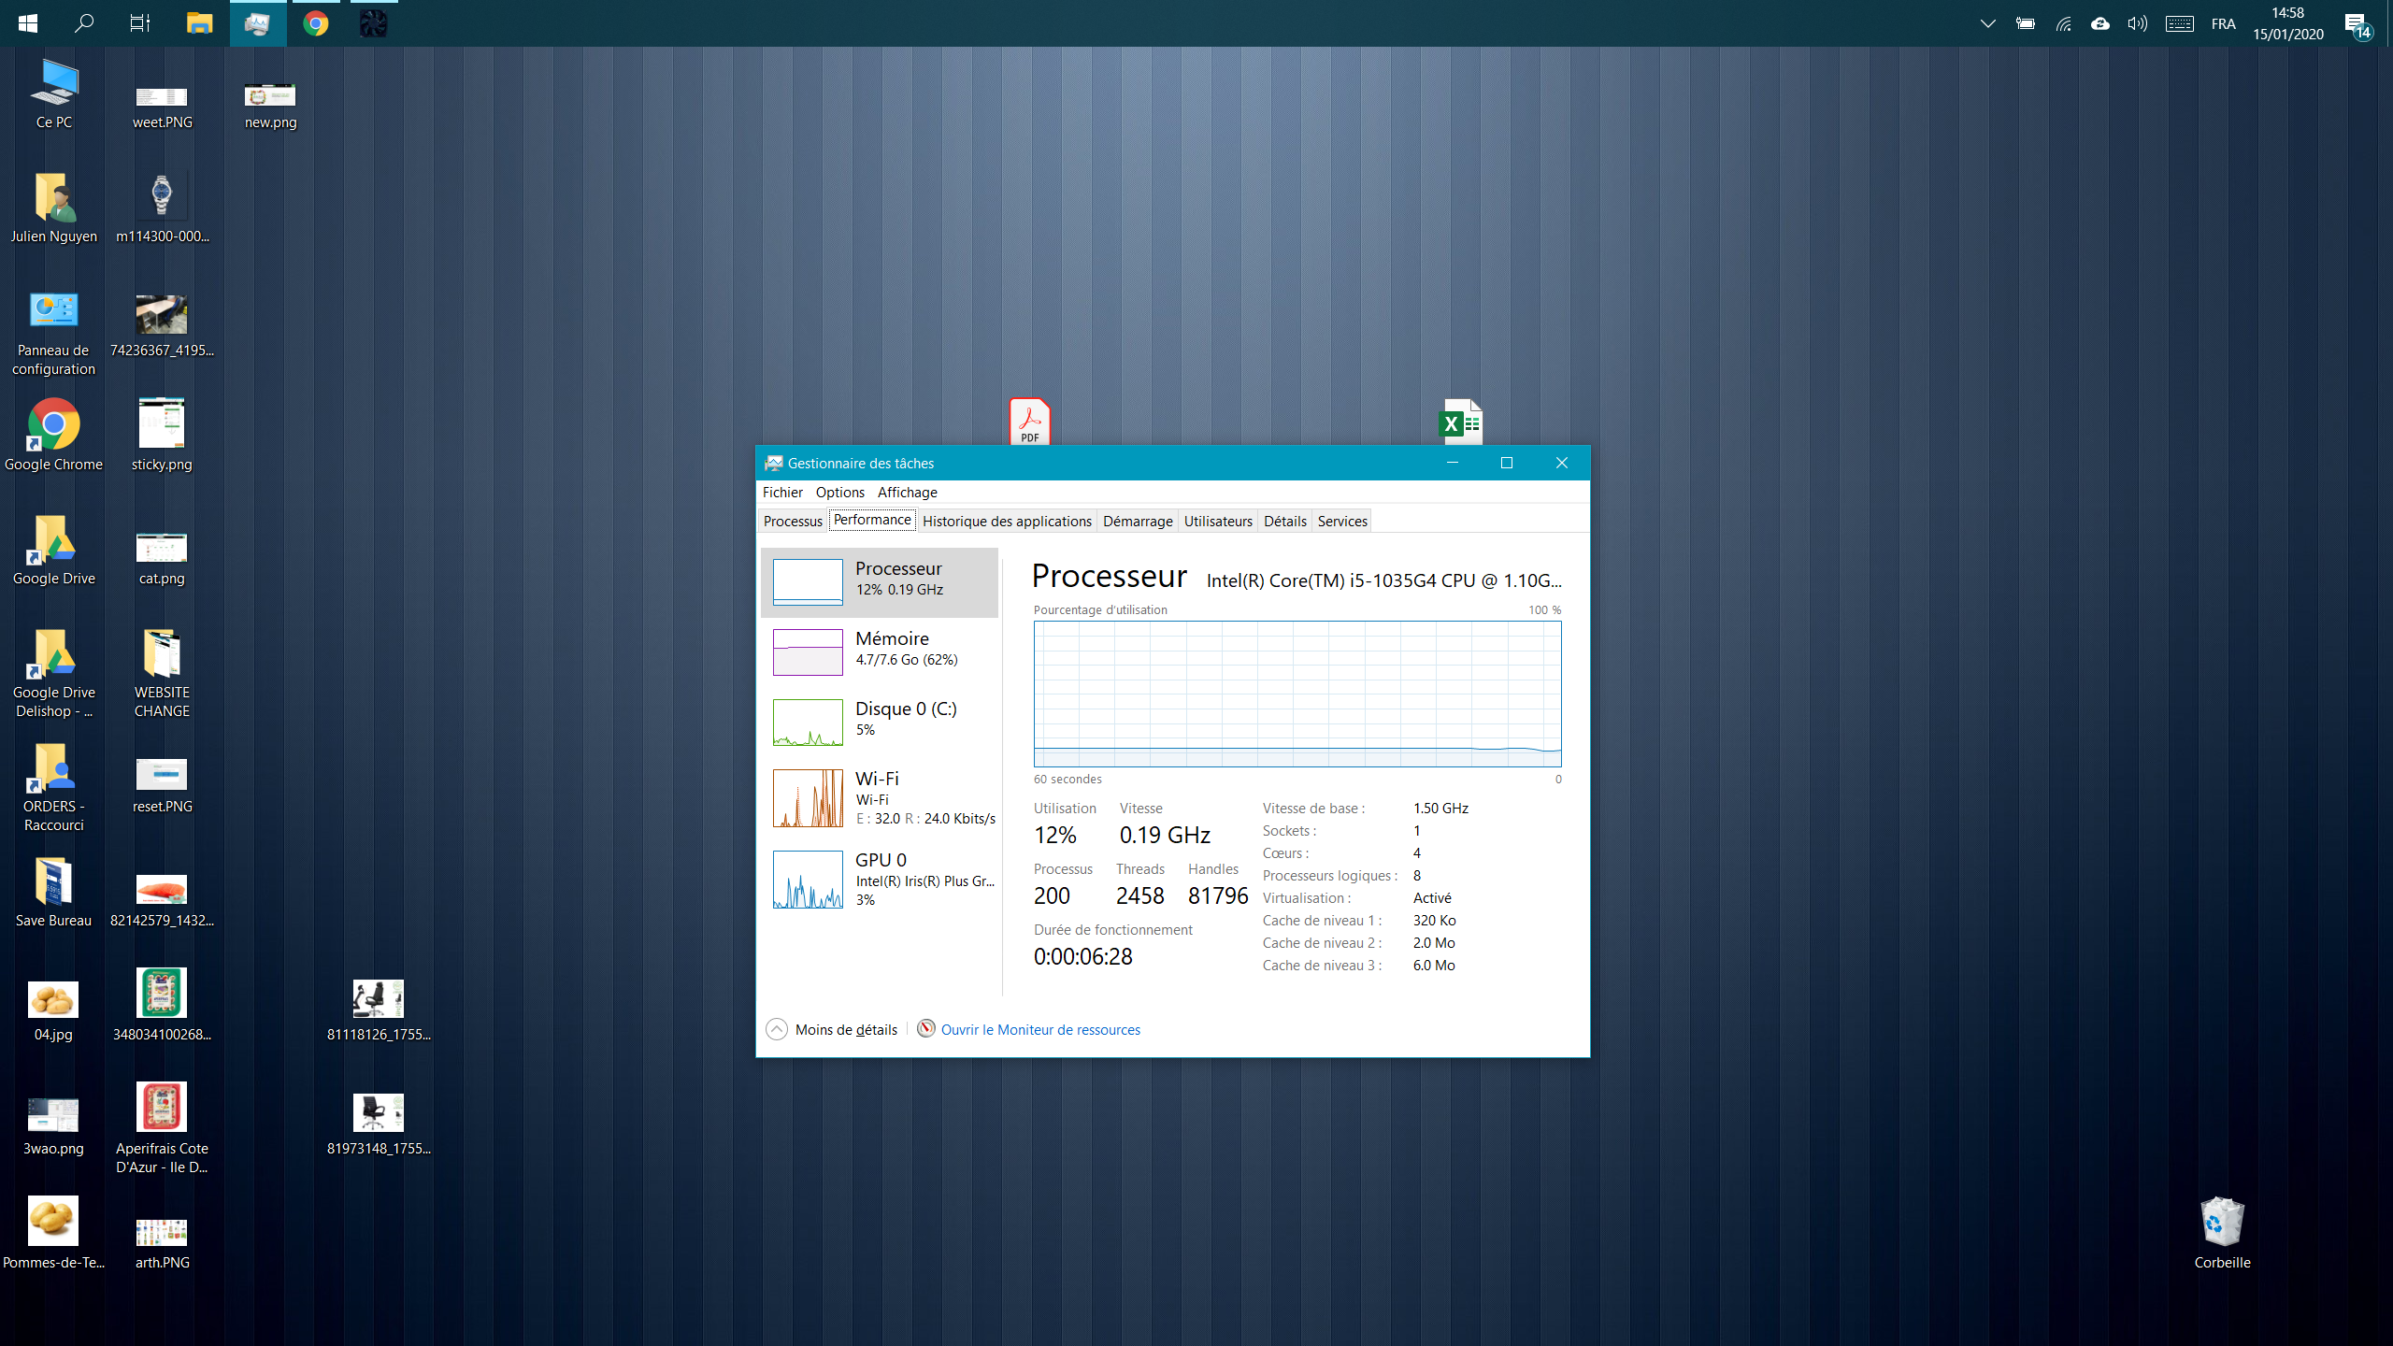Switch to the Processus tab
This screenshot has width=2393, height=1346.
point(793,521)
